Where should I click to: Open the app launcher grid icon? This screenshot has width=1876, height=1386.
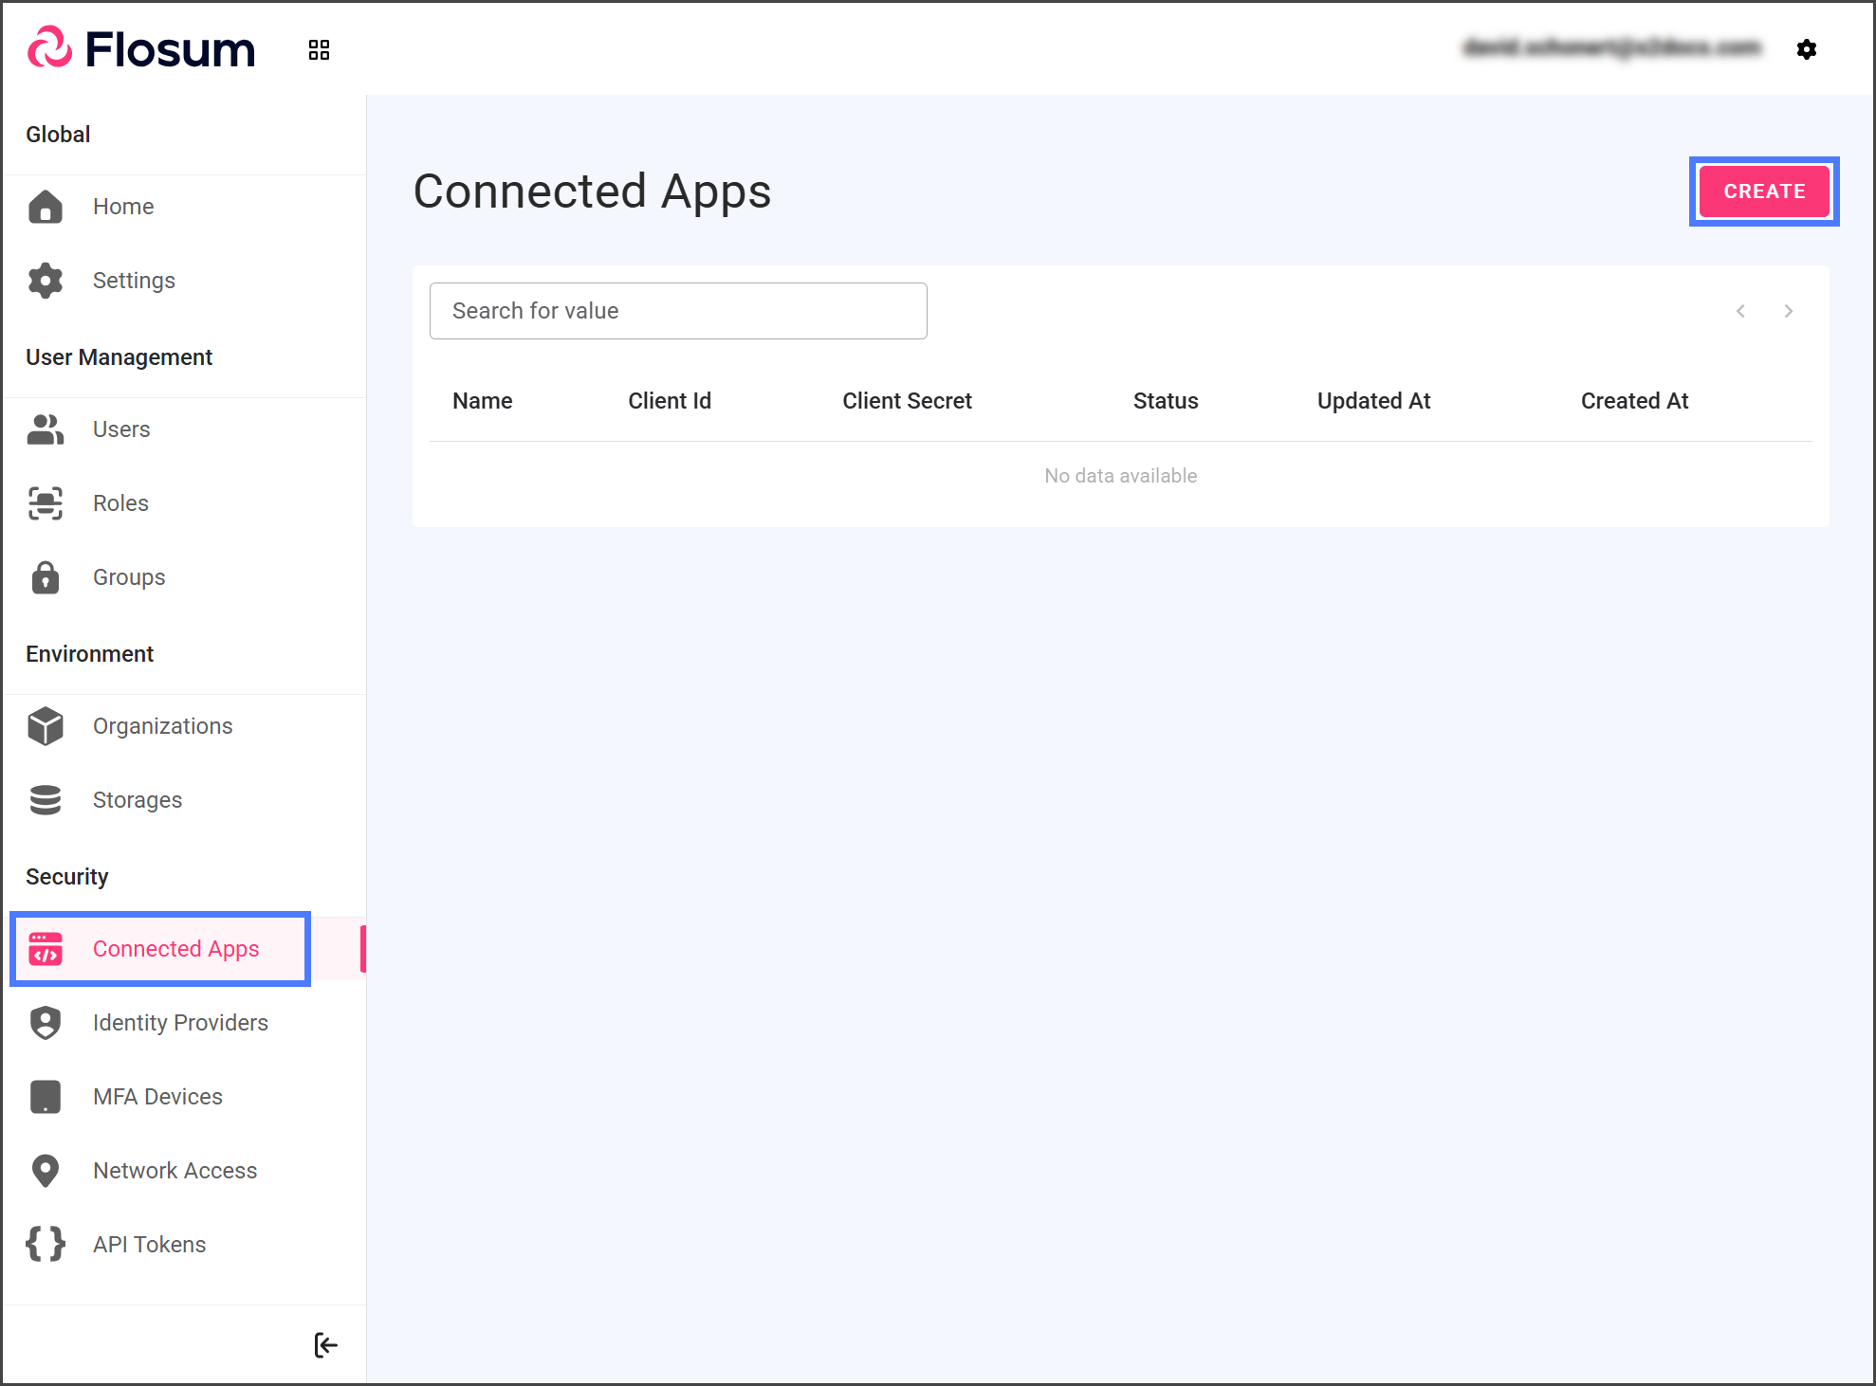click(319, 50)
